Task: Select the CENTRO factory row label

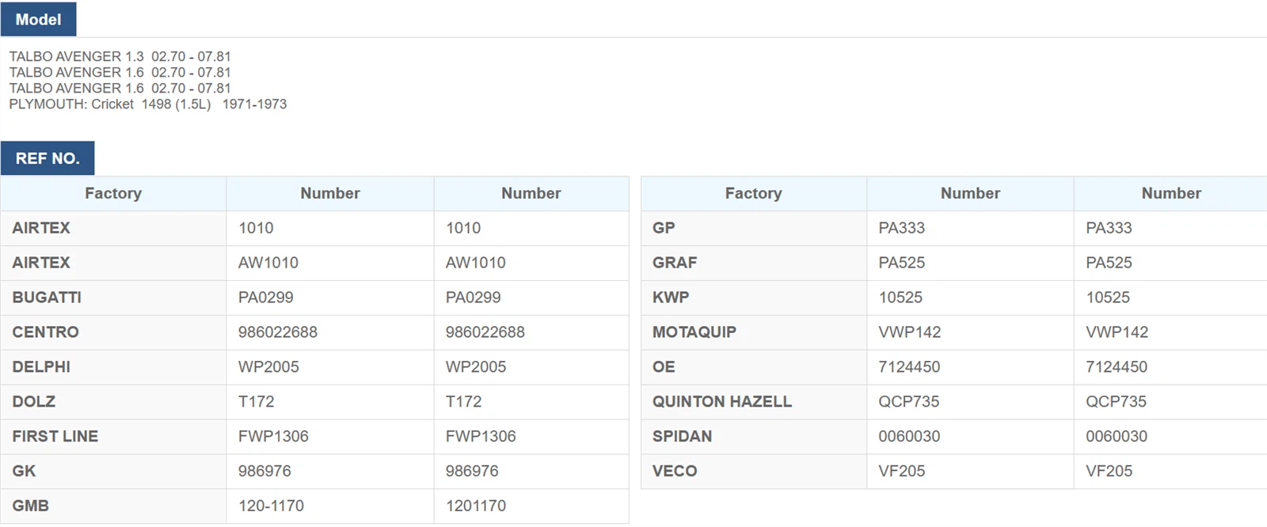Action: (x=45, y=332)
